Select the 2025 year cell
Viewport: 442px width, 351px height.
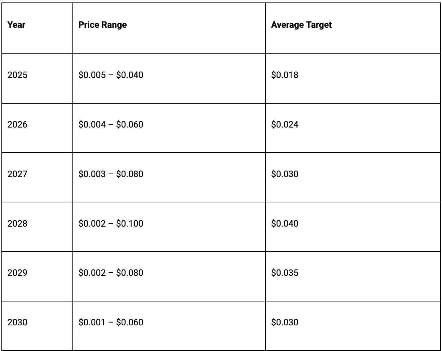click(17, 75)
